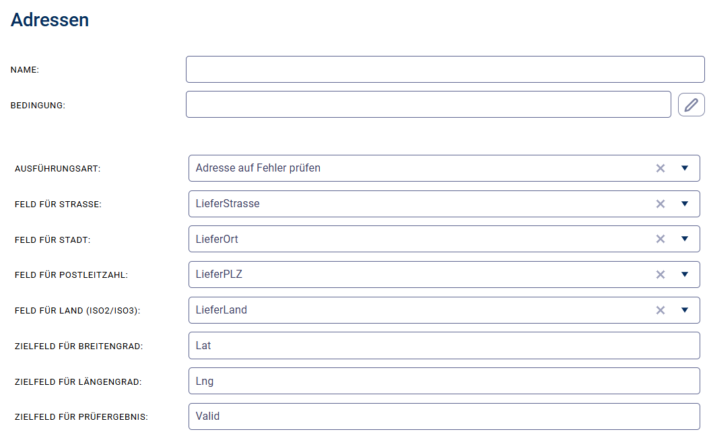Viewport: 707px width, 438px height.
Task: Click into the Name input field
Action: click(x=444, y=69)
